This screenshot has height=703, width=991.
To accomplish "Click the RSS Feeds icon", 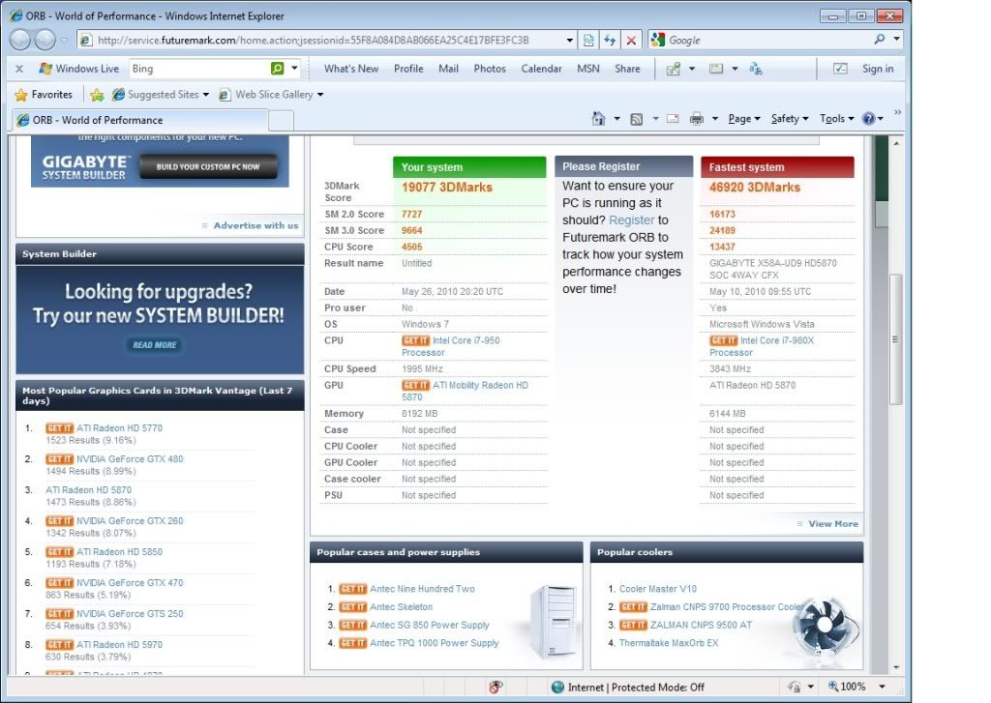I will (x=637, y=119).
